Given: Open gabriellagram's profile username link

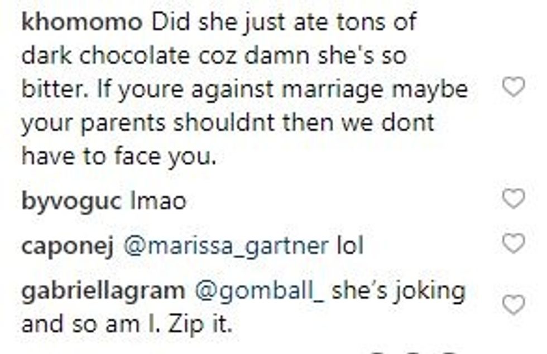Looking at the screenshot, I should [x=102, y=292].
